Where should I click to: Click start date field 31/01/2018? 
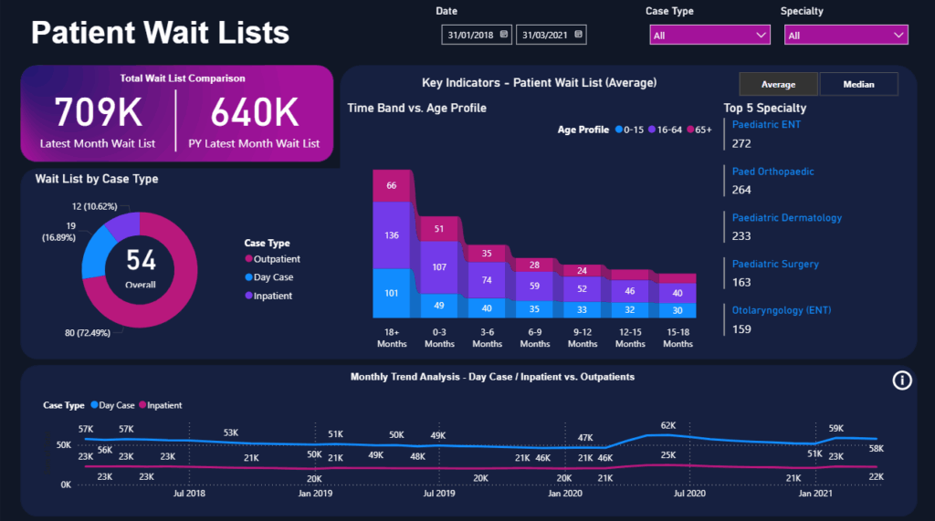coord(469,35)
